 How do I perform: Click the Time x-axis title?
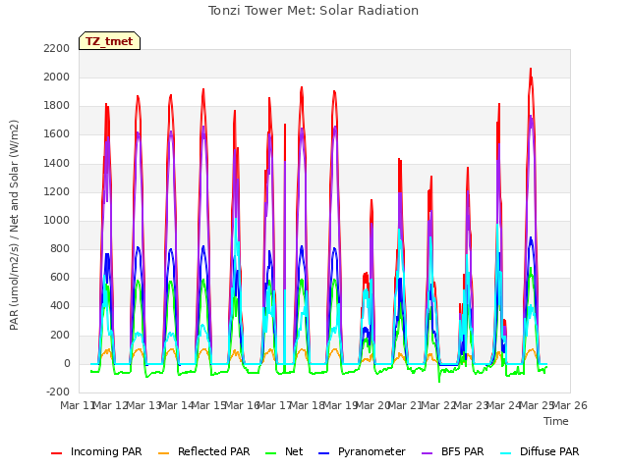(556, 421)
